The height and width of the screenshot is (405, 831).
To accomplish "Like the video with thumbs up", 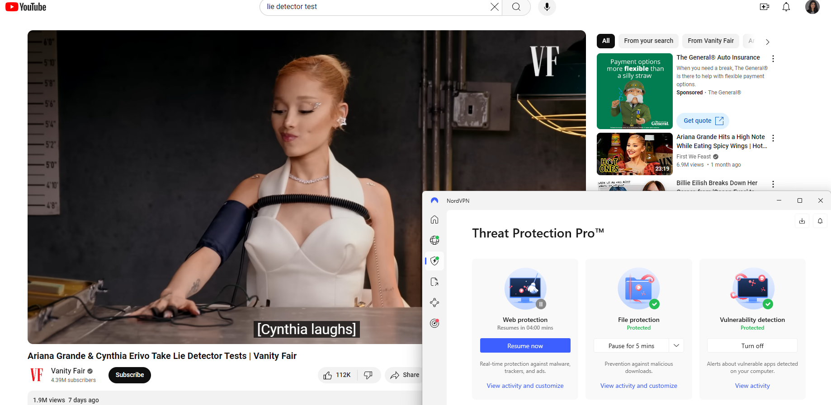I will pyautogui.click(x=337, y=375).
